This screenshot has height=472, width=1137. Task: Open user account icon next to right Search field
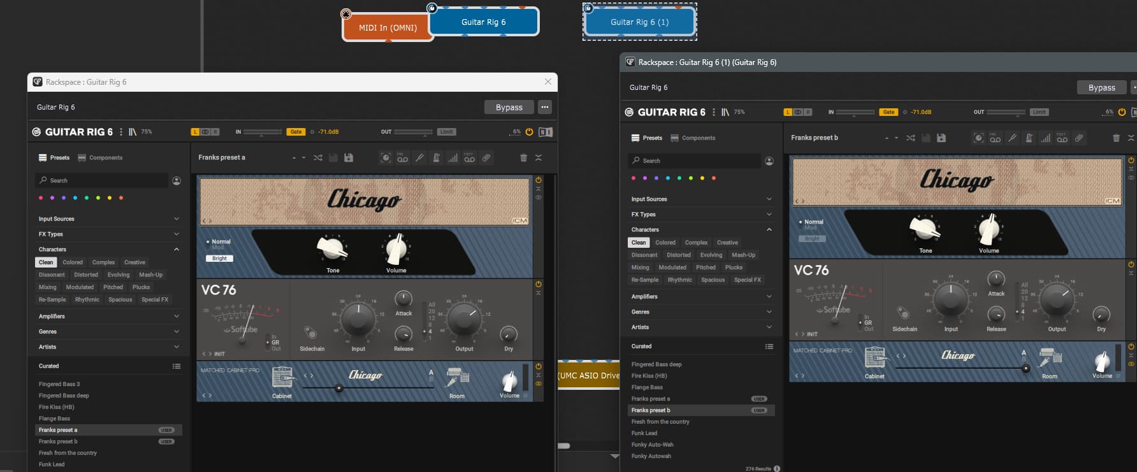pos(769,161)
